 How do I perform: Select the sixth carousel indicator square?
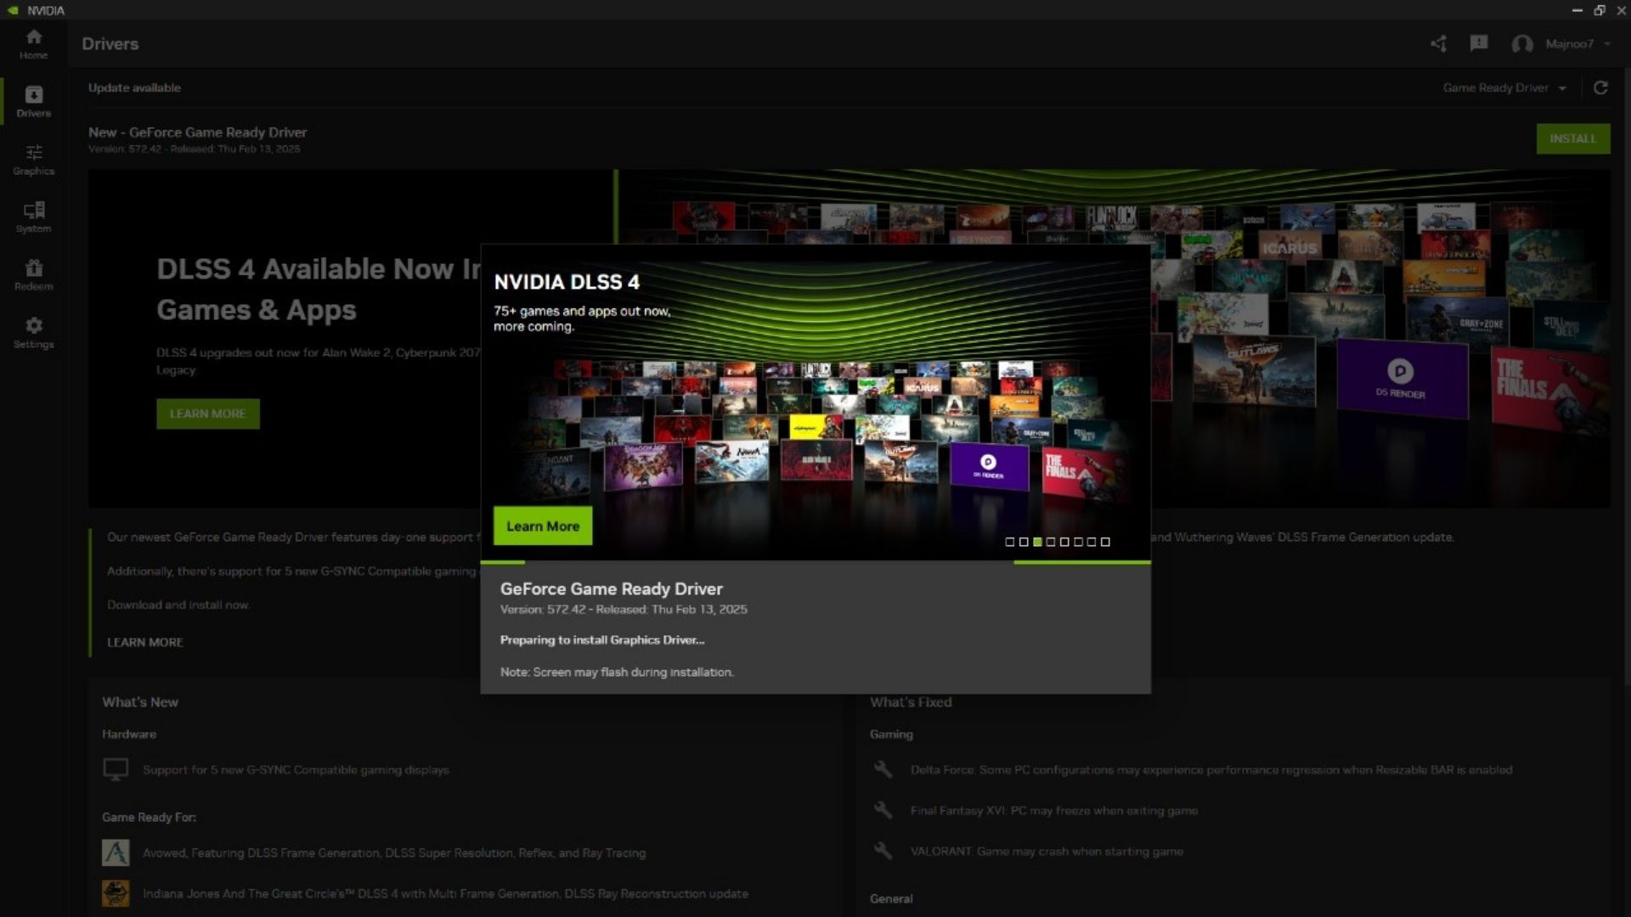tap(1078, 542)
